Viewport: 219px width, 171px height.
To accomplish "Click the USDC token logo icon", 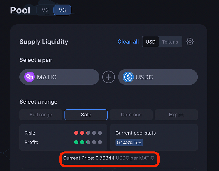I will tap(128, 77).
